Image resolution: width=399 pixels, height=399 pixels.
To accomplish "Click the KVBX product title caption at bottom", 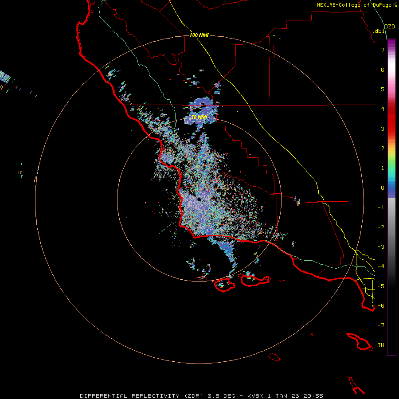I will click(x=202, y=396).
